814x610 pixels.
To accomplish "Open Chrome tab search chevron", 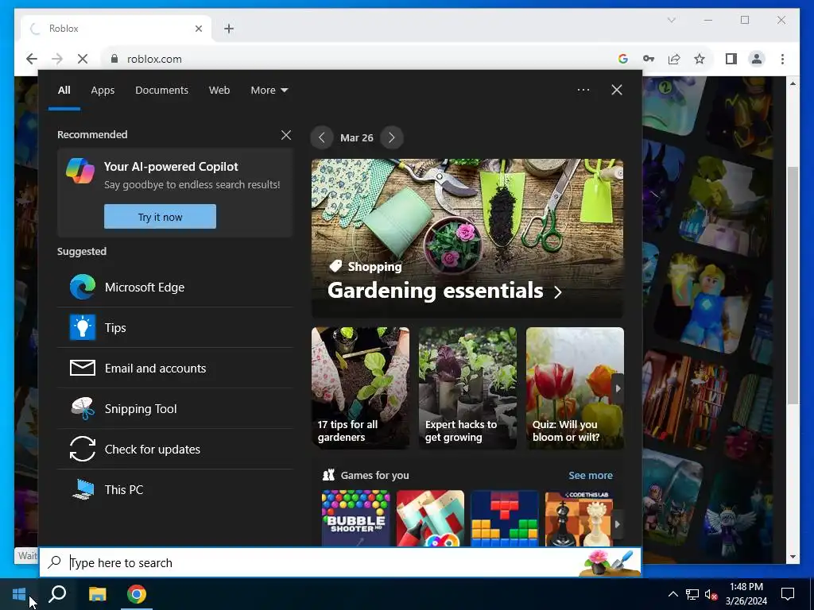I will (671, 20).
